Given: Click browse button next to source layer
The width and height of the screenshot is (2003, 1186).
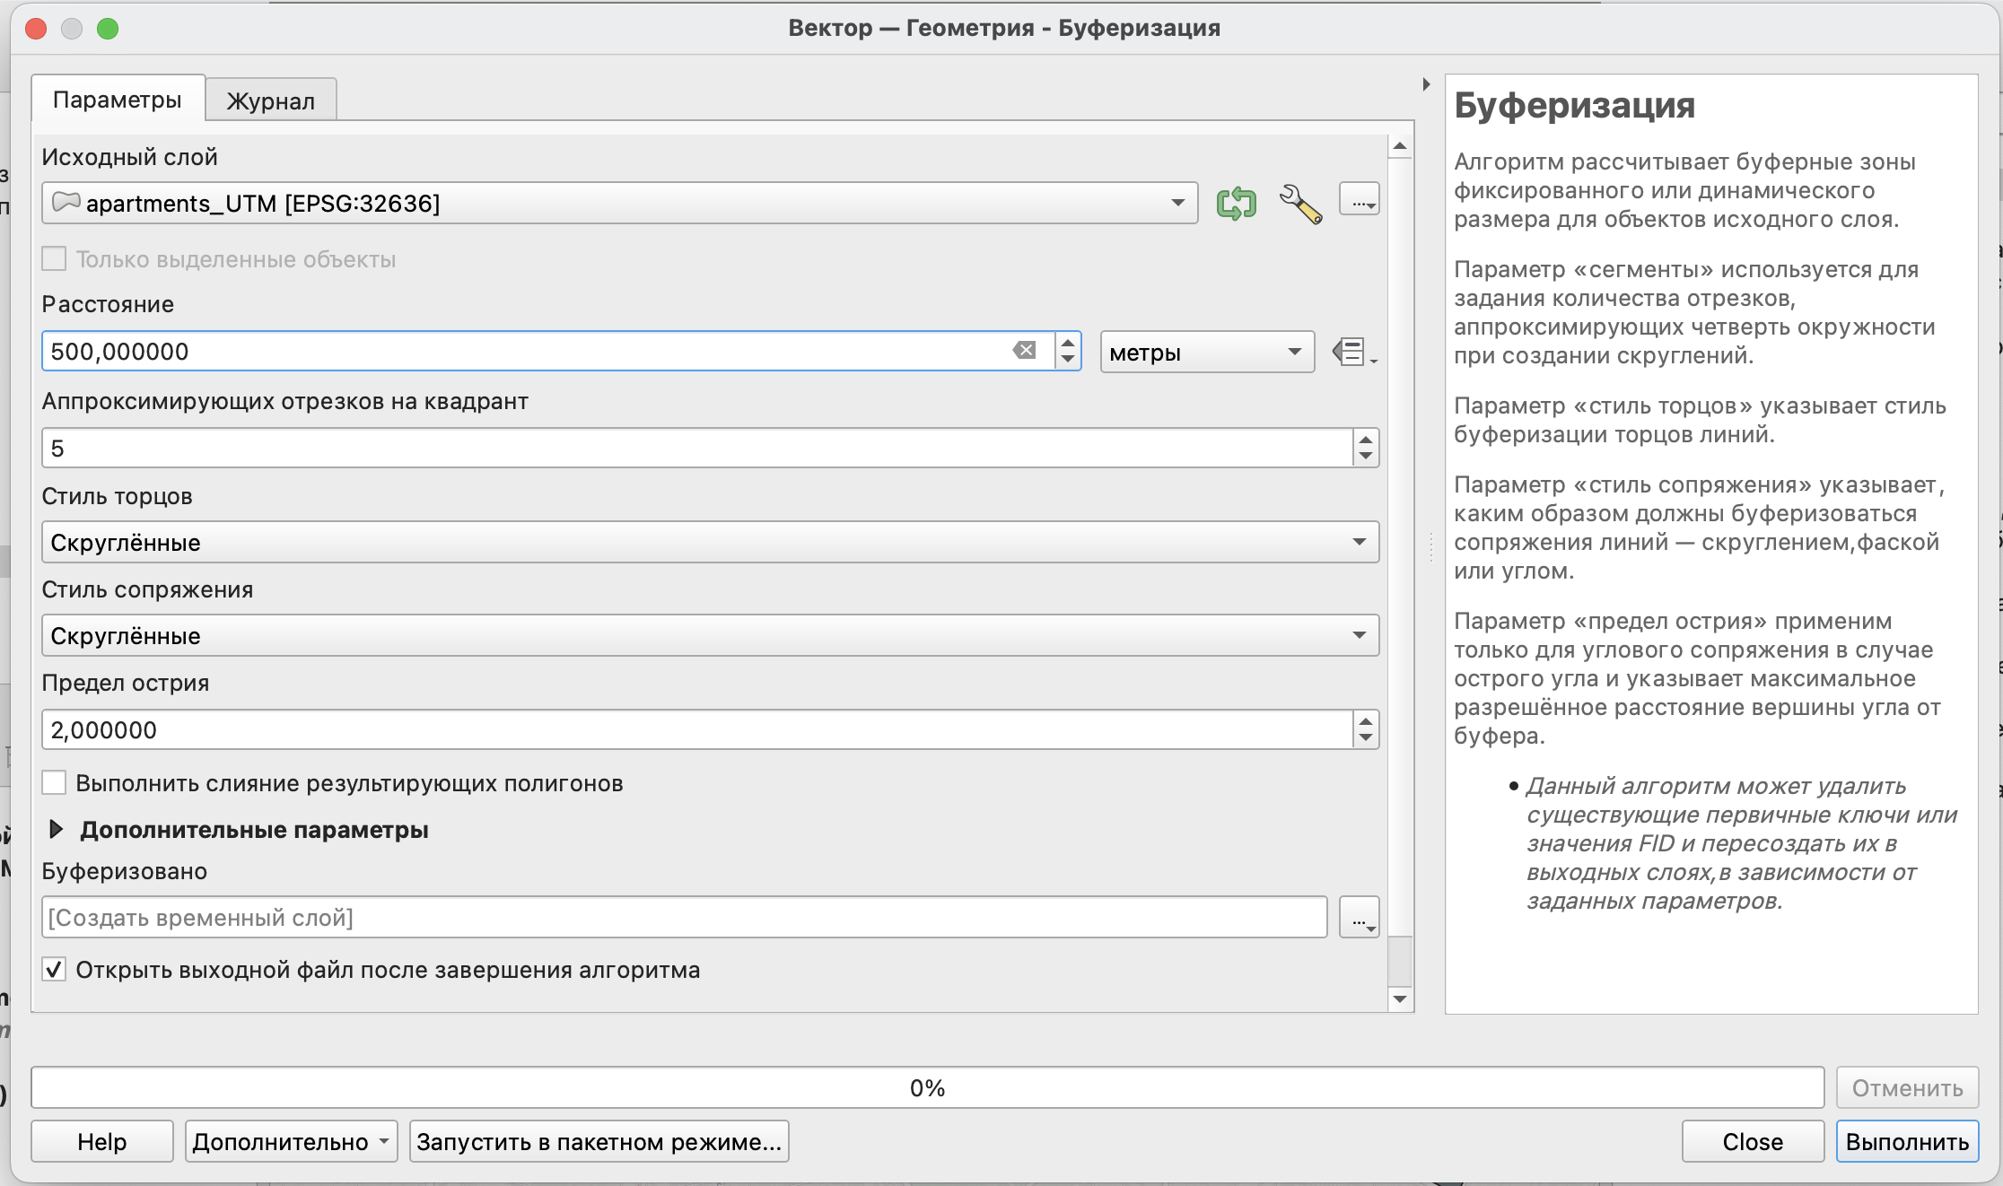Looking at the screenshot, I should [1359, 200].
